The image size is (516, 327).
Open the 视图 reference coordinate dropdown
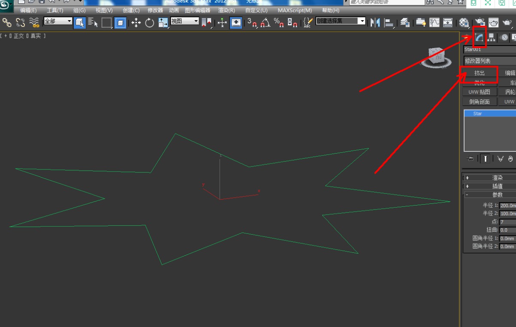tap(184, 21)
